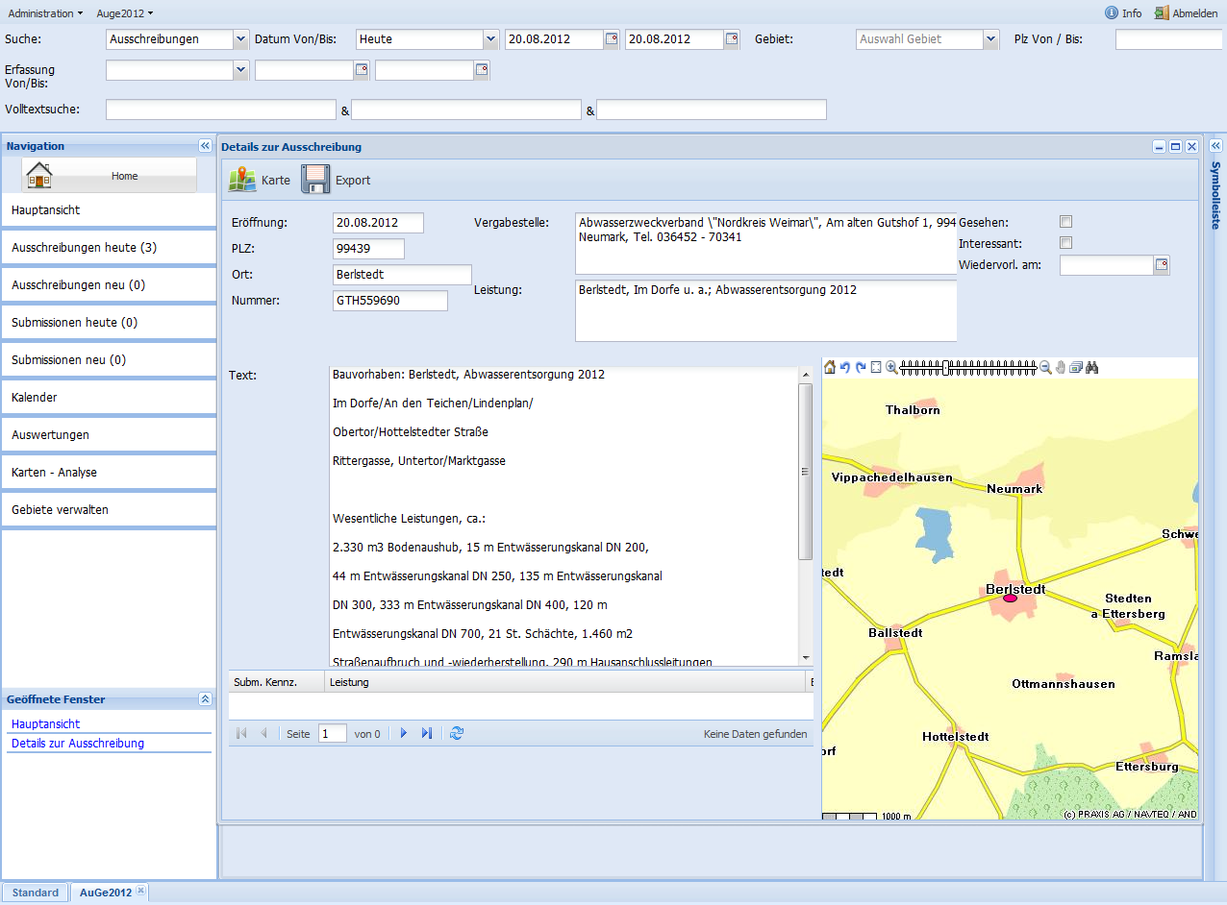
Task: Open calendar picker for Wiedervorl. am
Action: pyautogui.click(x=1162, y=265)
